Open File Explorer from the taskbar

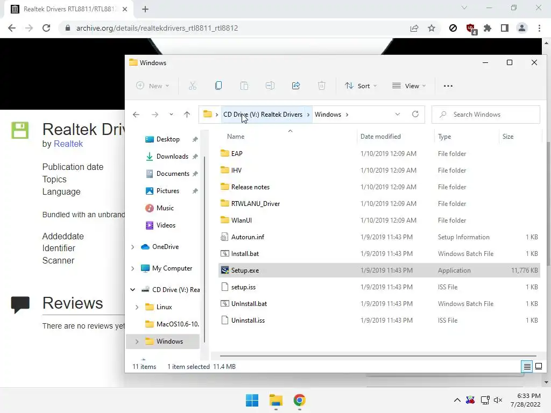click(x=276, y=400)
